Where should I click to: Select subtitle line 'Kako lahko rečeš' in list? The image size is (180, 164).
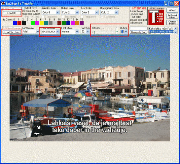[161, 29]
